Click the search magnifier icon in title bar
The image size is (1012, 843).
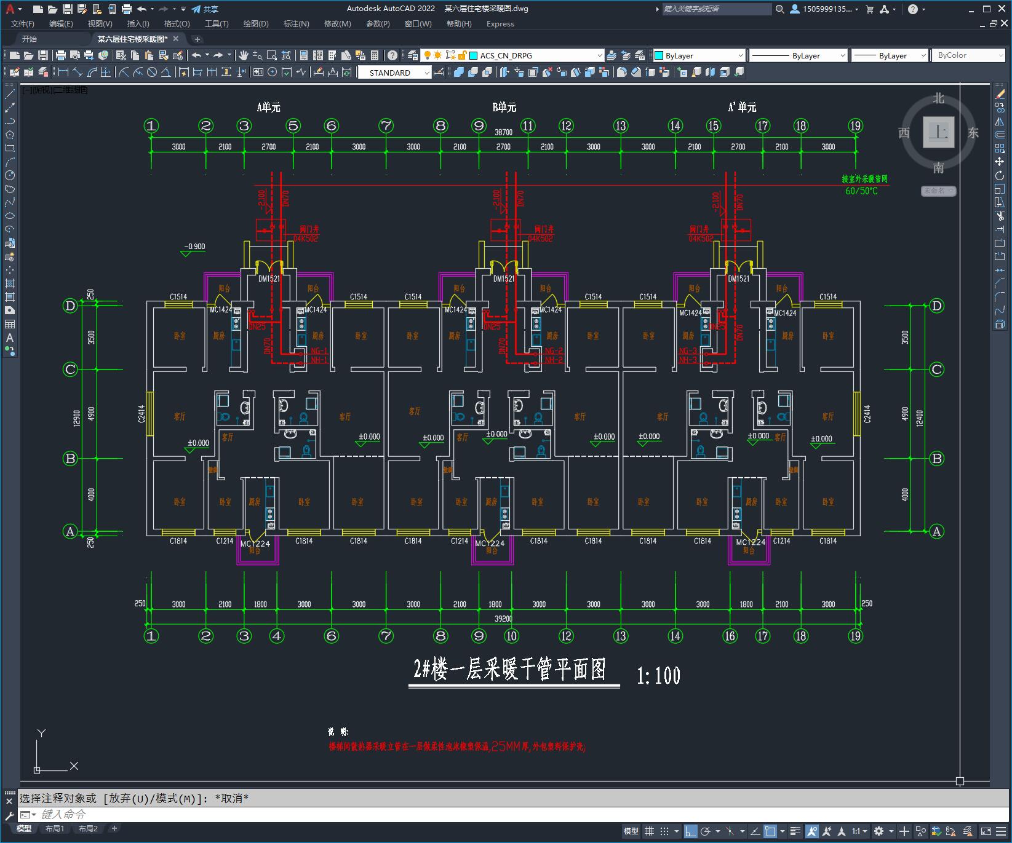779,9
